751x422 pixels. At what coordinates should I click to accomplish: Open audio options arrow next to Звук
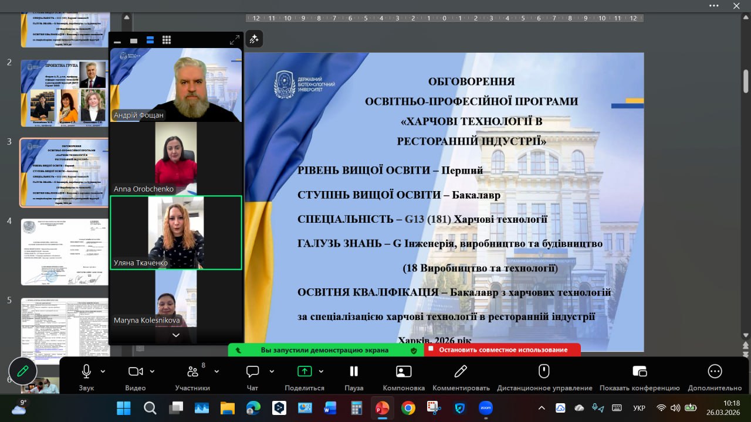103,372
